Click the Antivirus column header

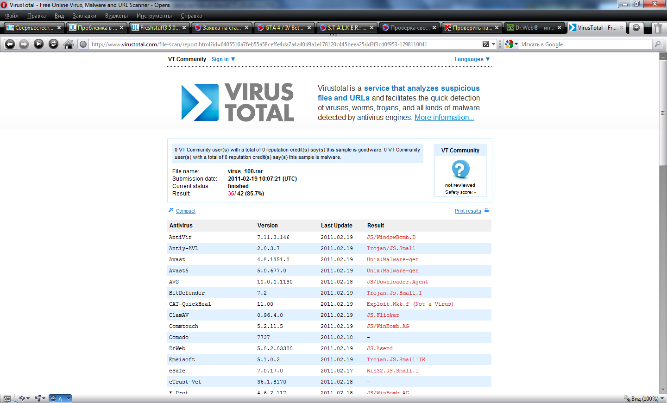click(181, 226)
